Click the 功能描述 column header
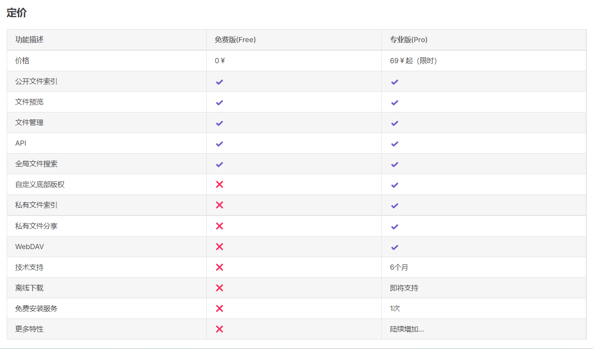This screenshot has width=593, height=349. tap(29, 40)
